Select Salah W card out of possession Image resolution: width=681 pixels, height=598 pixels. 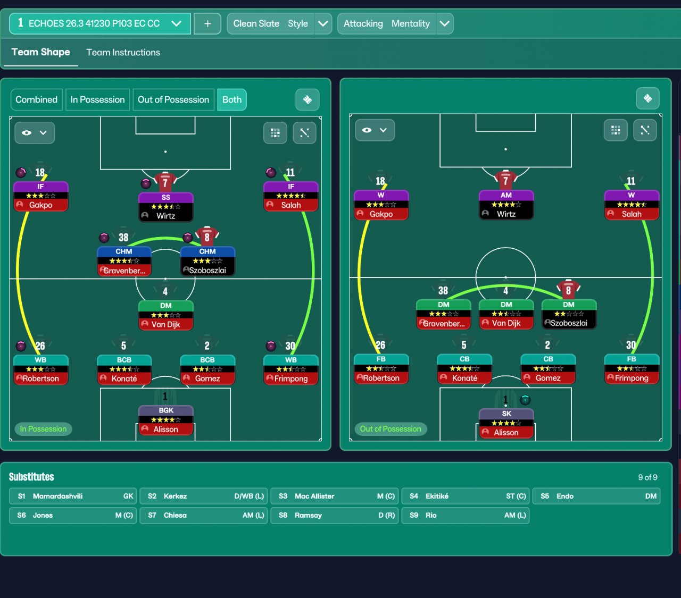point(632,205)
